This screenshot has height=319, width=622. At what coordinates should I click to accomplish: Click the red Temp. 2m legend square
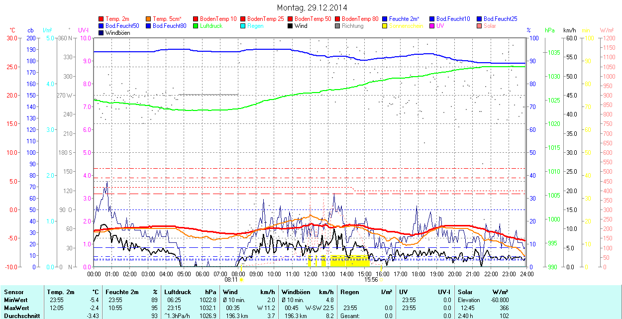tap(102, 19)
